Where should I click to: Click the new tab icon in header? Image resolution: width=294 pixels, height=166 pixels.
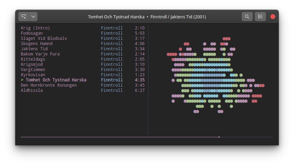coord(24,17)
